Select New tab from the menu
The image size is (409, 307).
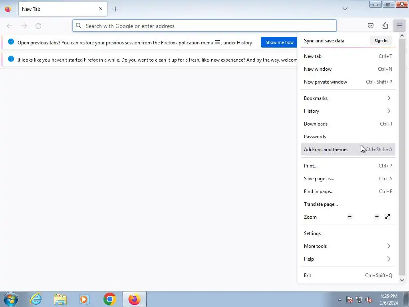[348, 56]
